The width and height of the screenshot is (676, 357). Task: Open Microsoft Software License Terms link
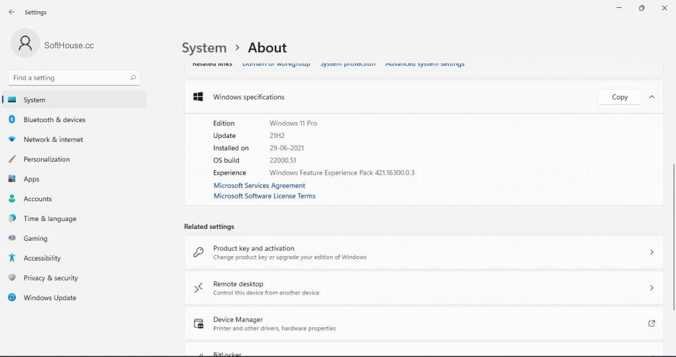coord(264,196)
